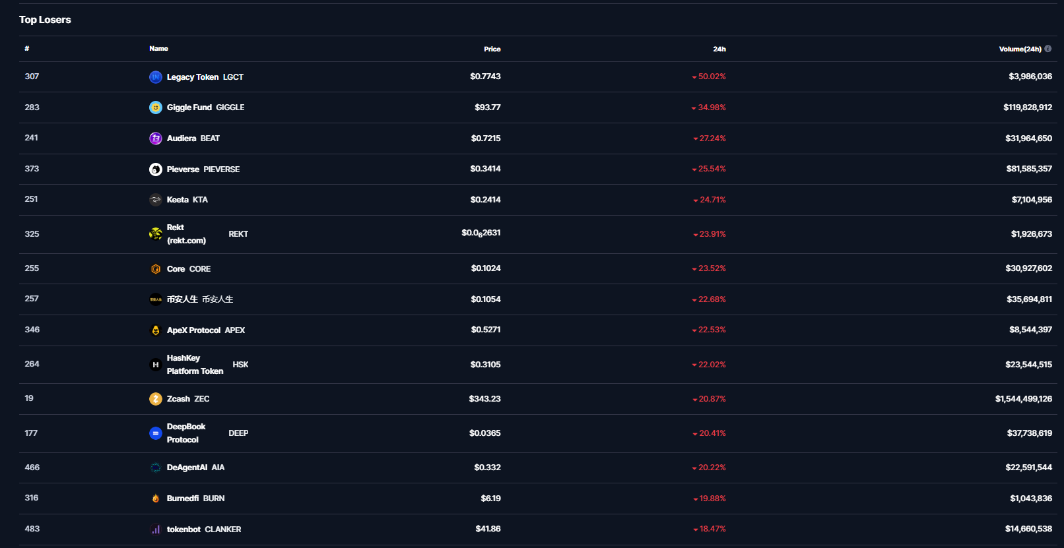Open the DeAgentAI AIA link
This screenshot has height=548, width=1064.
(x=187, y=468)
